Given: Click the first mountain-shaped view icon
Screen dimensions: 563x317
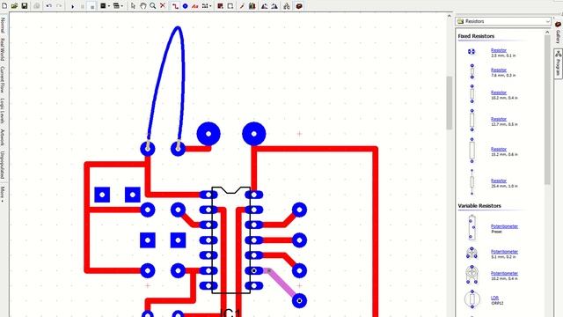Looking at the screenshot, I should pos(264,6).
